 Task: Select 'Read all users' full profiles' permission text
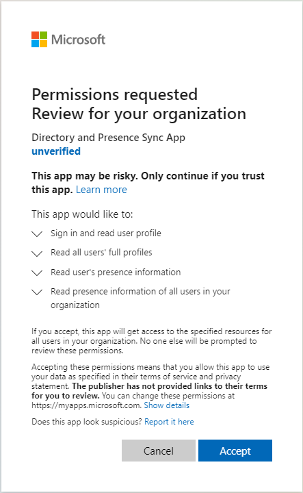tap(101, 253)
